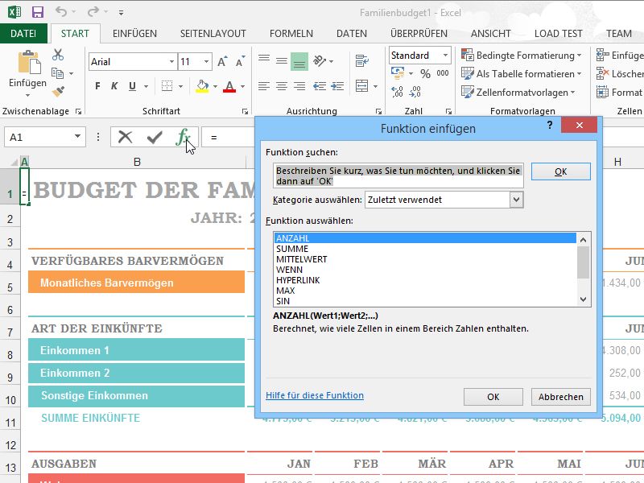Toggle bottom vertical alignment (highlighted)

click(x=299, y=62)
